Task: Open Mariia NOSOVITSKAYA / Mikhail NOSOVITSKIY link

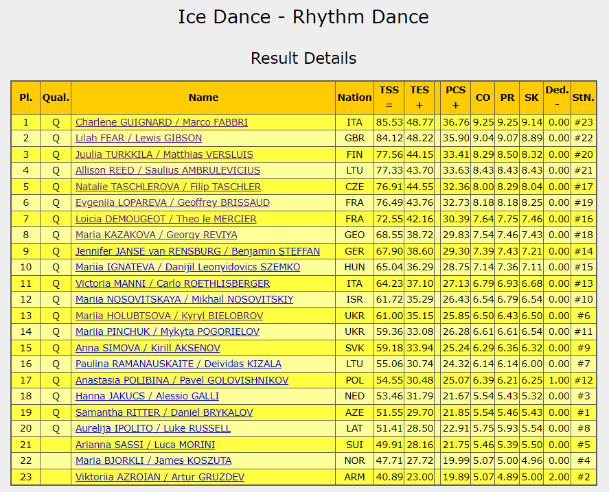Action: click(185, 299)
